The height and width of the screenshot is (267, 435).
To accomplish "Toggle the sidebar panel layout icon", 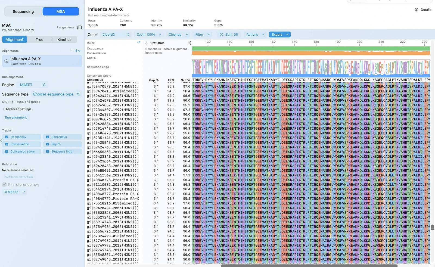I will (79, 27).
